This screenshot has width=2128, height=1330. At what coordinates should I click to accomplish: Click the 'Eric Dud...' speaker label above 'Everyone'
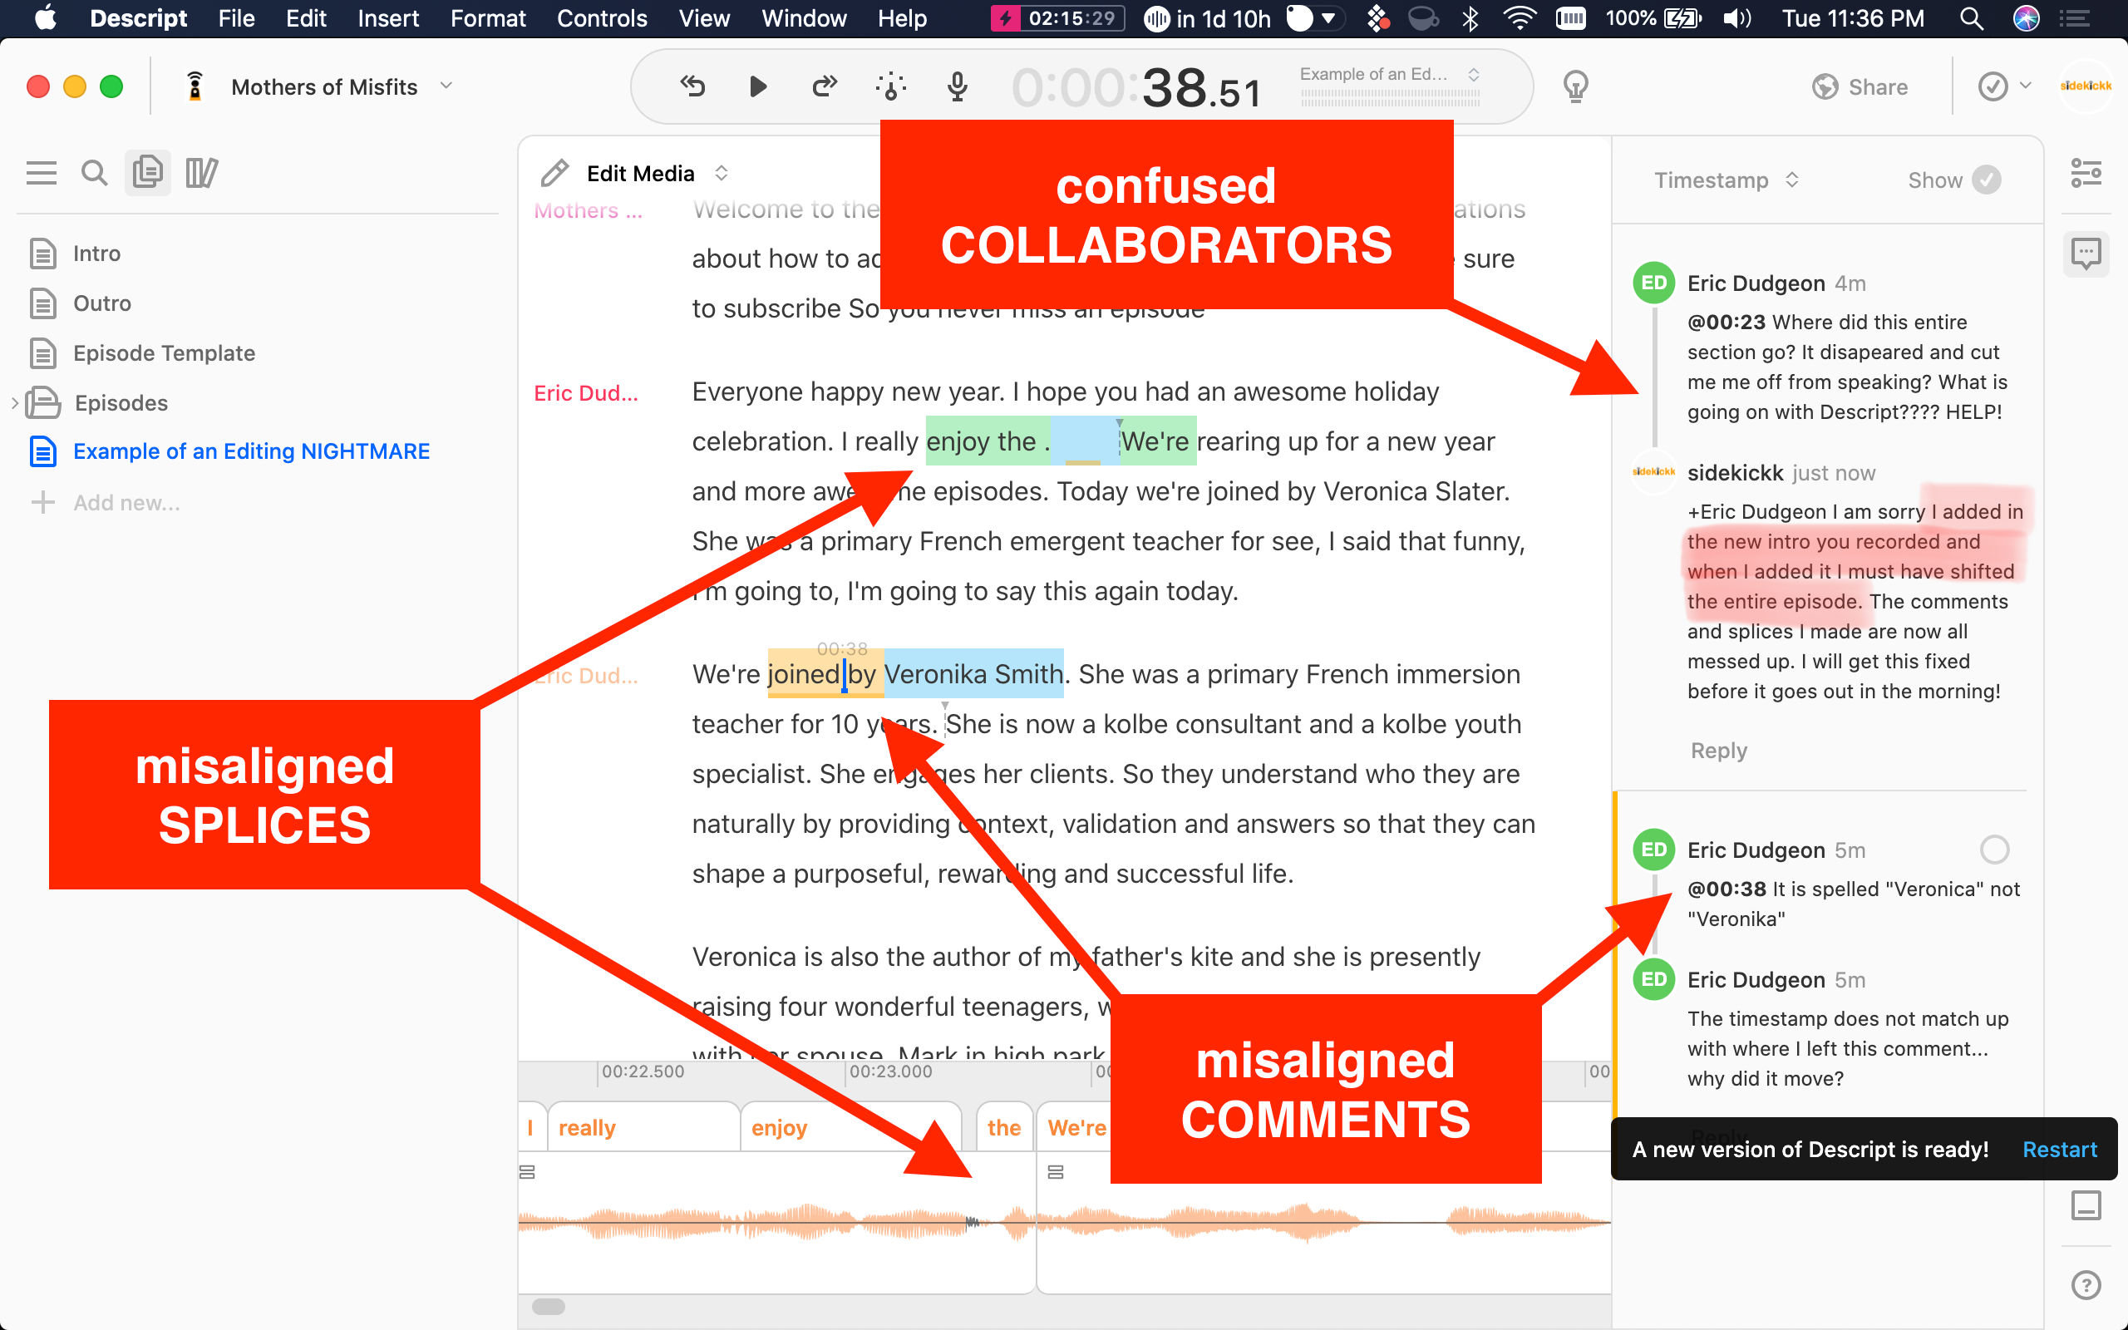click(586, 393)
